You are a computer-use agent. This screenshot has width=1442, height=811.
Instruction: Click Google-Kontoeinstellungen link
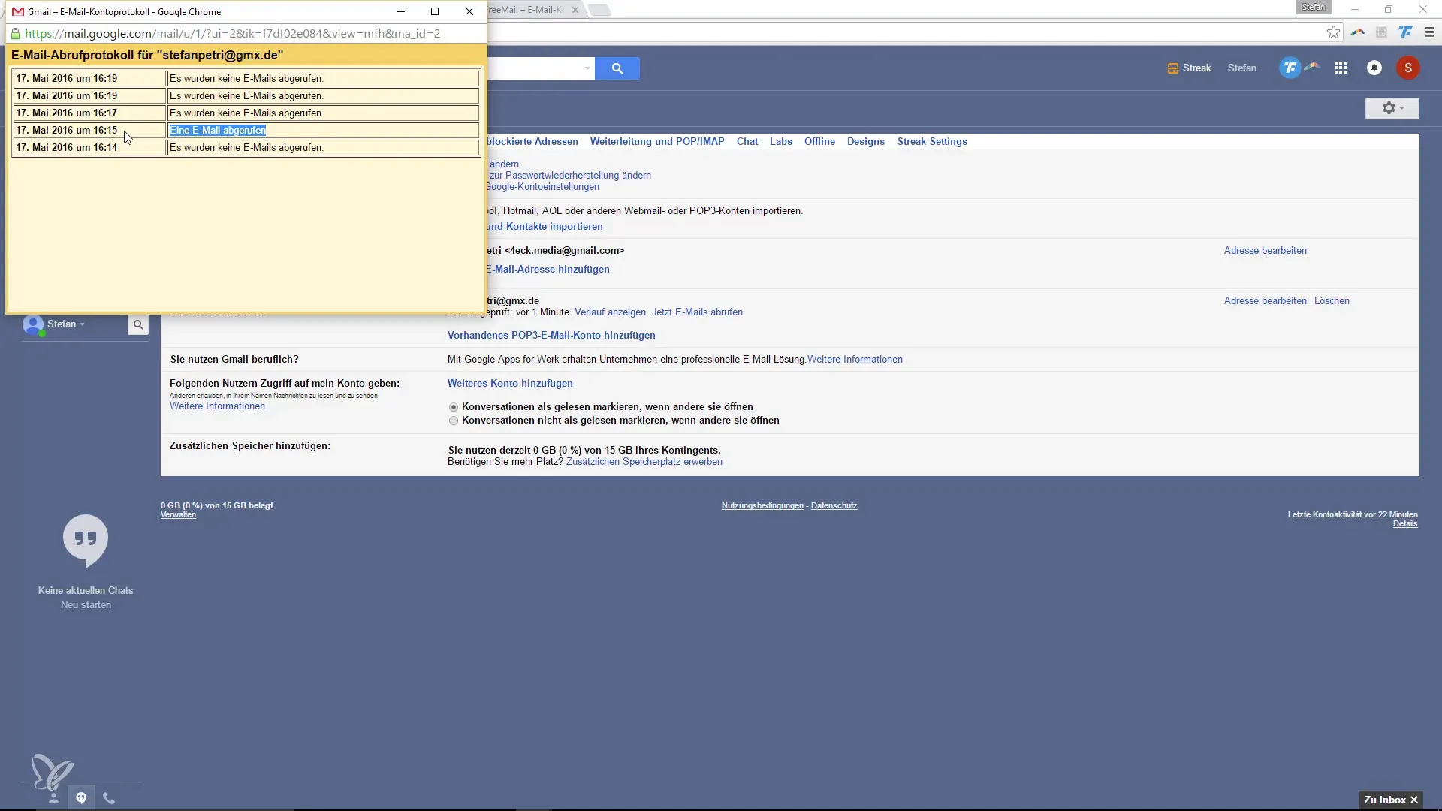click(x=542, y=187)
